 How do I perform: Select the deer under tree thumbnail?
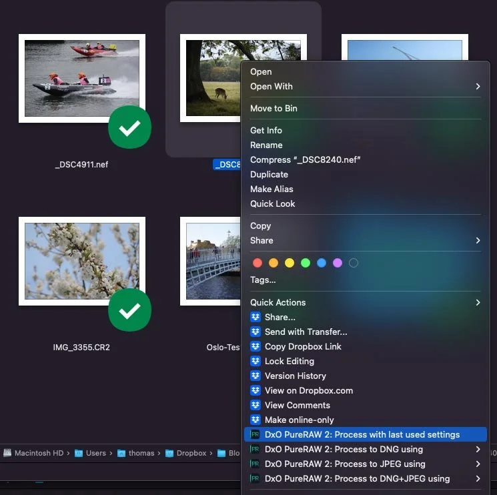210,78
